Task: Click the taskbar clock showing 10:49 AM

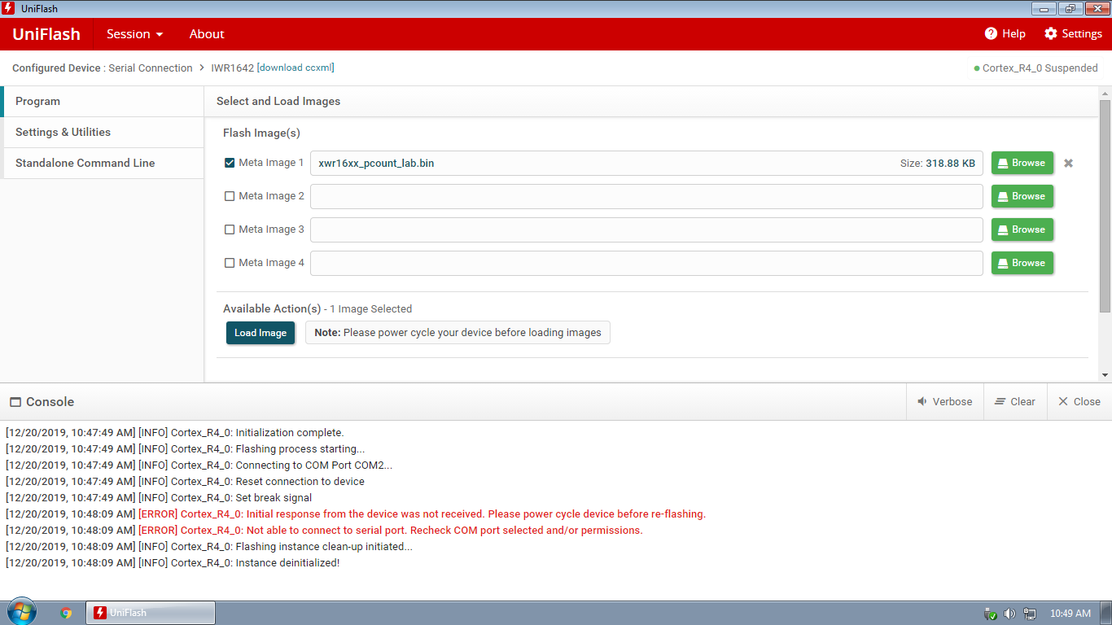Action: 1070,614
